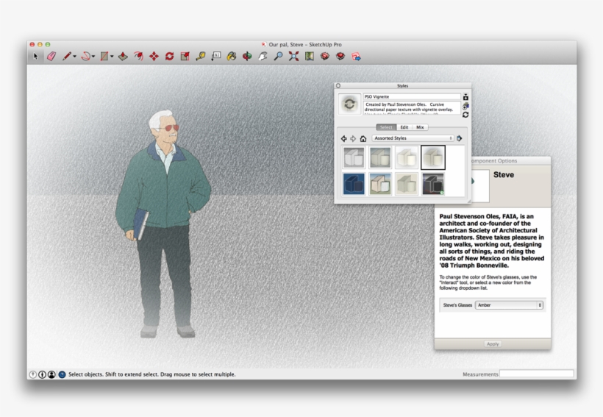Open the Line tool dropdown arrow
The width and height of the screenshot is (603, 417).
(x=74, y=57)
